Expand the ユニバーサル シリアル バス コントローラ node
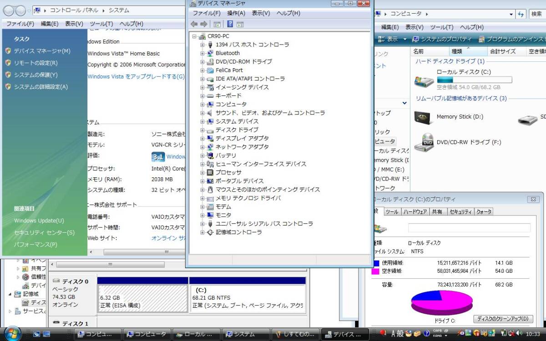The image size is (546, 341). click(x=202, y=224)
